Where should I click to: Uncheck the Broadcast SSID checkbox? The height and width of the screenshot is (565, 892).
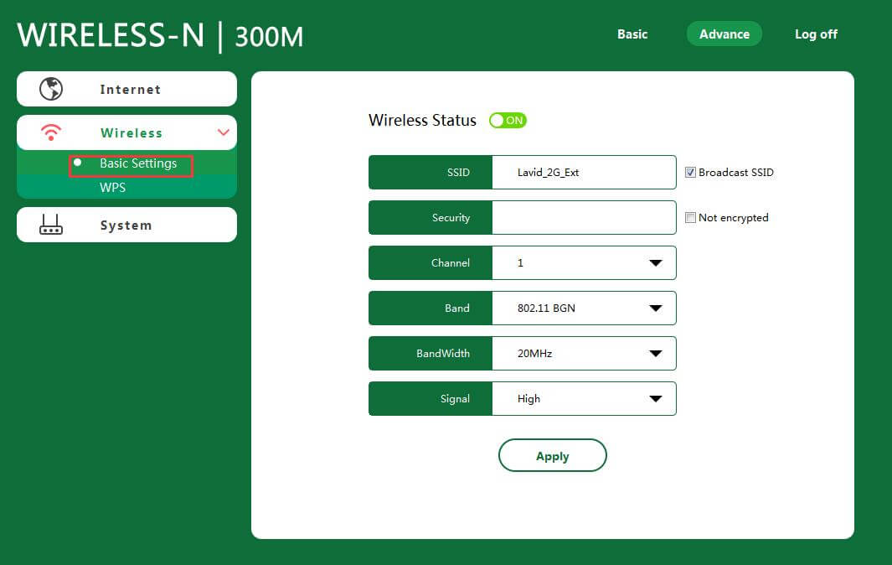point(690,173)
